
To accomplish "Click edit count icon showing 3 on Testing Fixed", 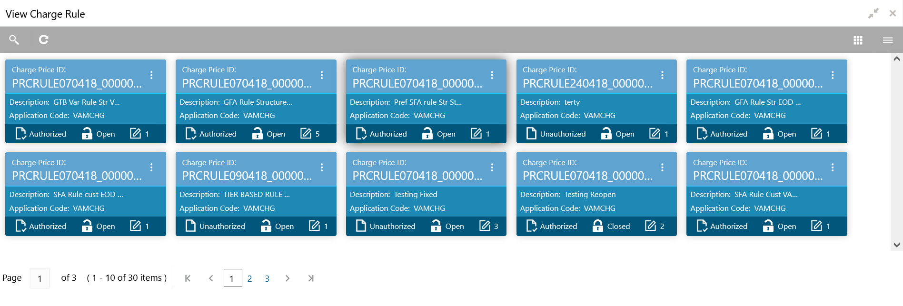I will pyautogui.click(x=485, y=226).
